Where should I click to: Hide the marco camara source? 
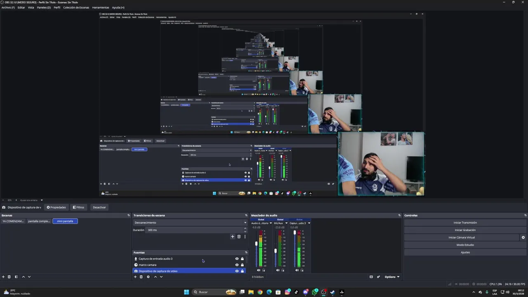pos(237,265)
